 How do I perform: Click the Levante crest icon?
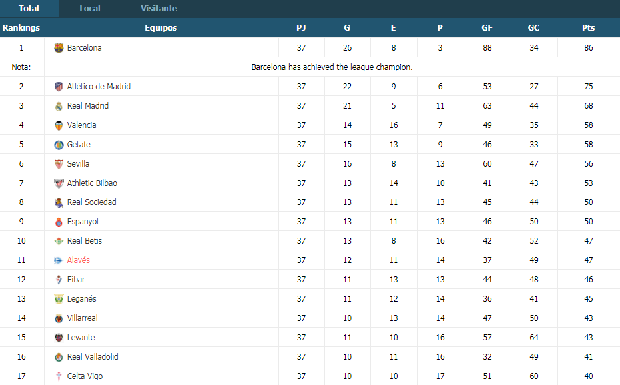point(59,338)
